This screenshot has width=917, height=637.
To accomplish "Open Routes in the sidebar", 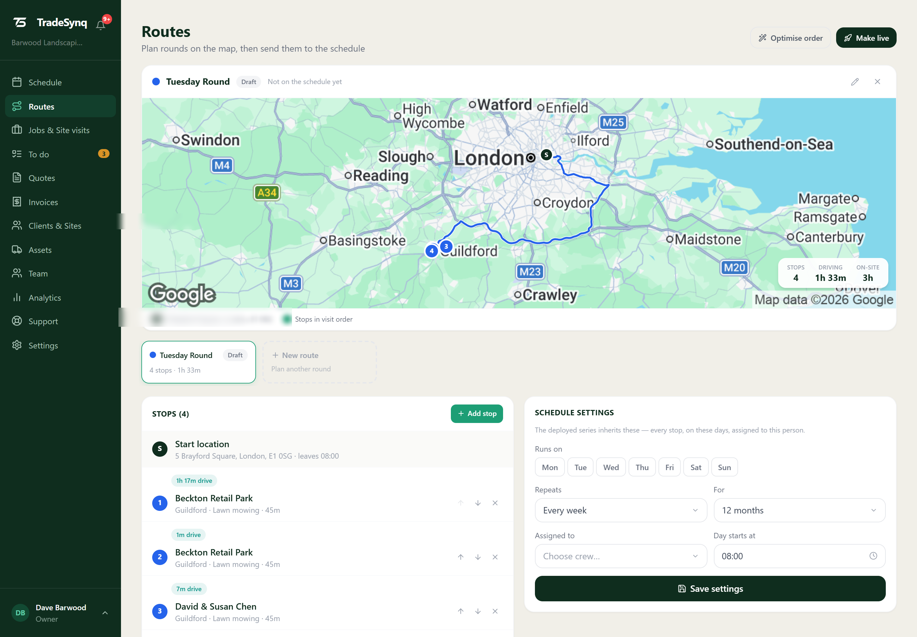I will point(60,107).
